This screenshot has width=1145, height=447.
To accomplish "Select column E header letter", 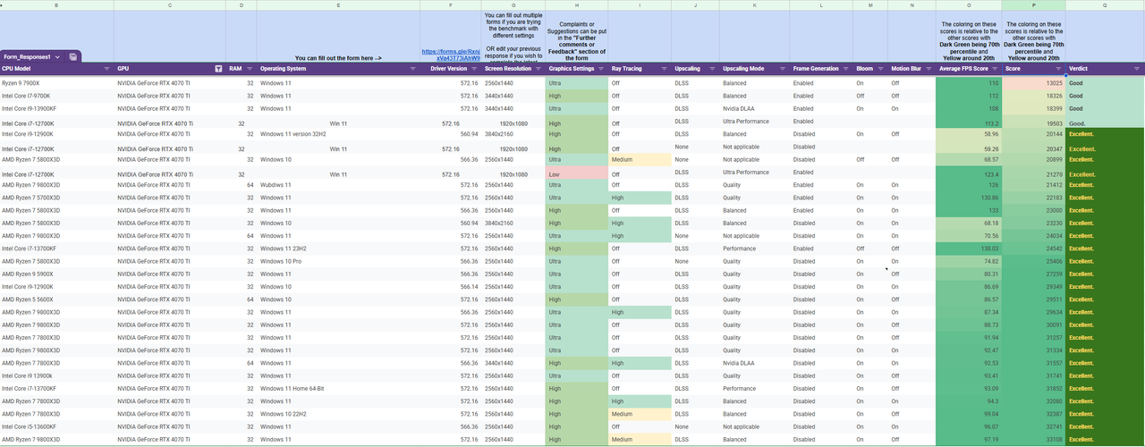I will [x=338, y=5].
